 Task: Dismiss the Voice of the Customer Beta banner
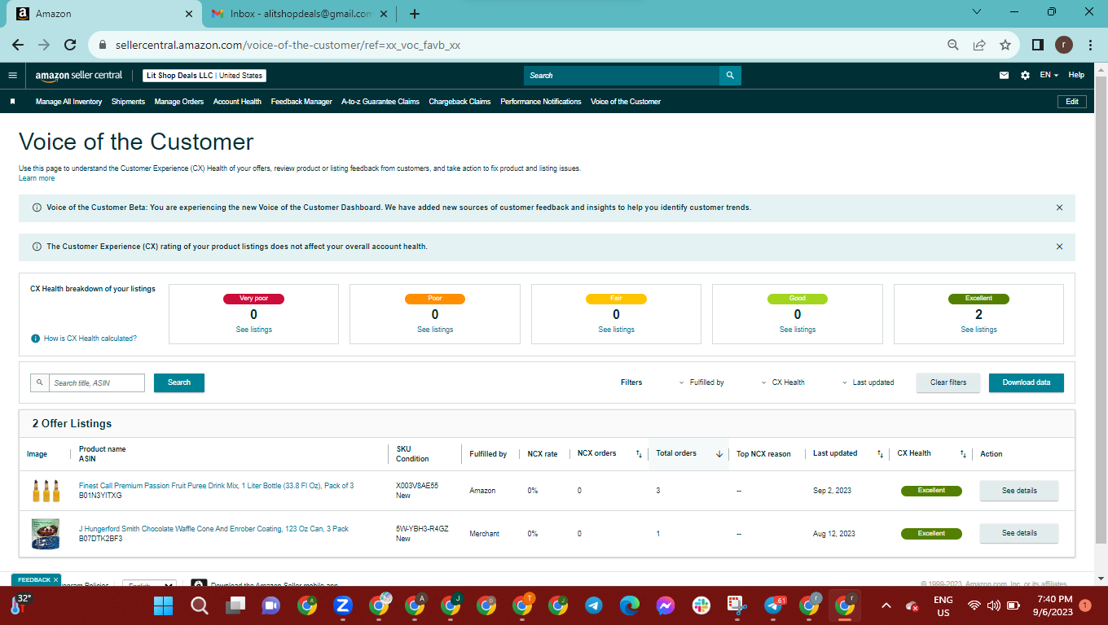click(x=1059, y=208)
